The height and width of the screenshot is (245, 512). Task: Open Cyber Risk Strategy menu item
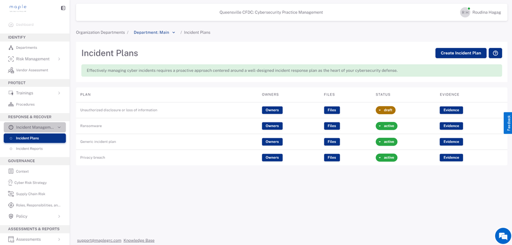click(x=35, y=182)
